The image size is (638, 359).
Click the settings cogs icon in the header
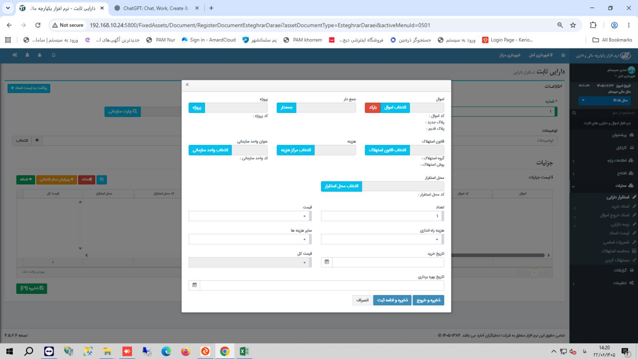click(15, 55)
